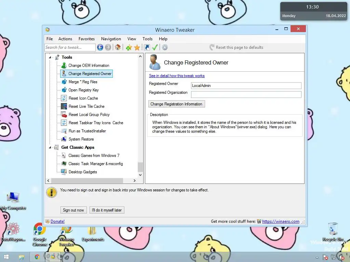Viewport: 350px width, 262px height.
Task: Select the Experiments desktop folder
Action: 93,234
